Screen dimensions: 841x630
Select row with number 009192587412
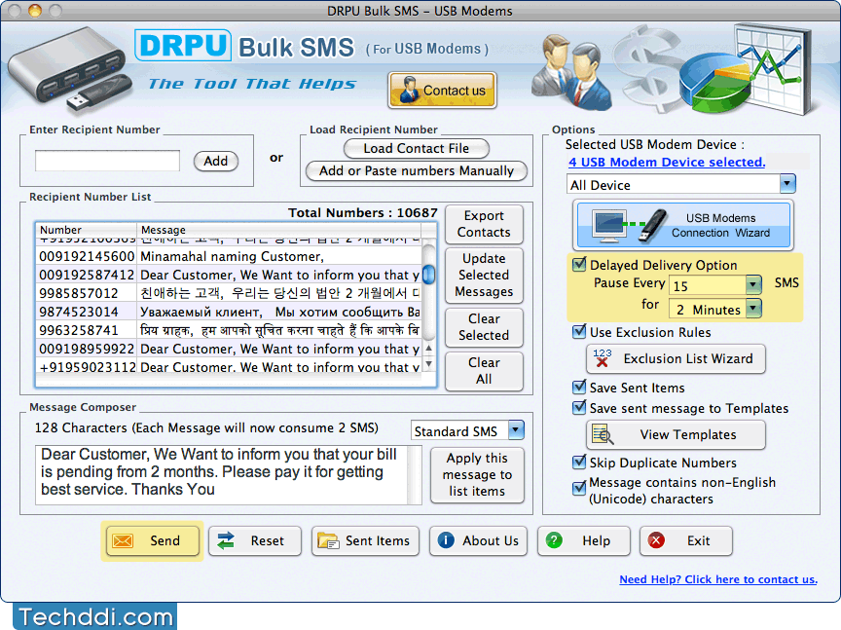(229, 275)
